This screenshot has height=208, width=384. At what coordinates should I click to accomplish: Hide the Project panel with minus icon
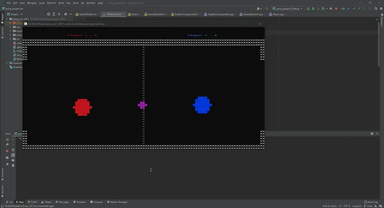tap(71, 14)
